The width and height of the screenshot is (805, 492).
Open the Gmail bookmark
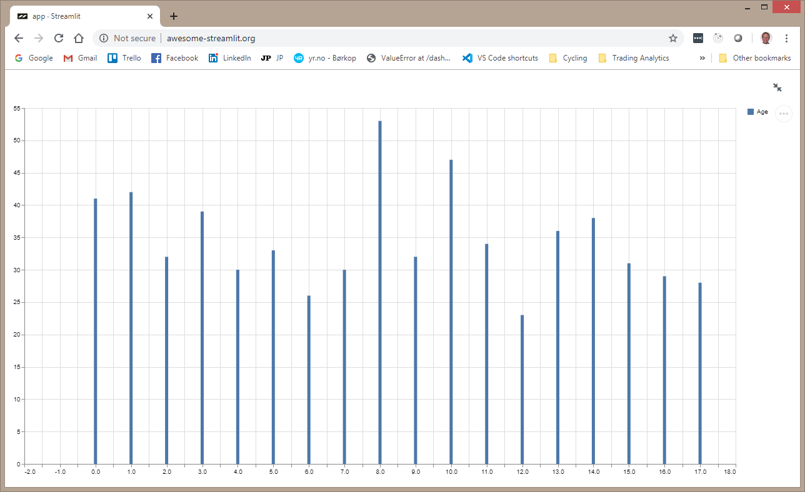pos(81,58)
